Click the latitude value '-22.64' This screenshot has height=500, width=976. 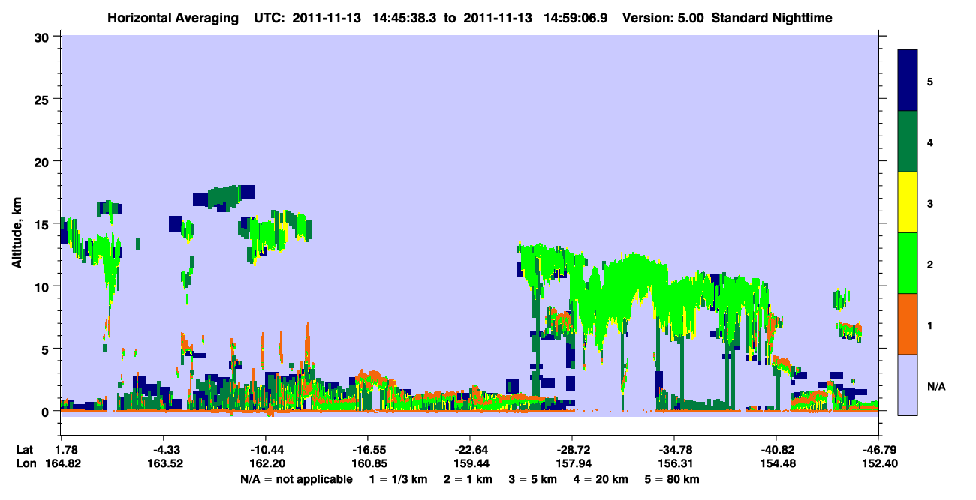click(470, 450)
